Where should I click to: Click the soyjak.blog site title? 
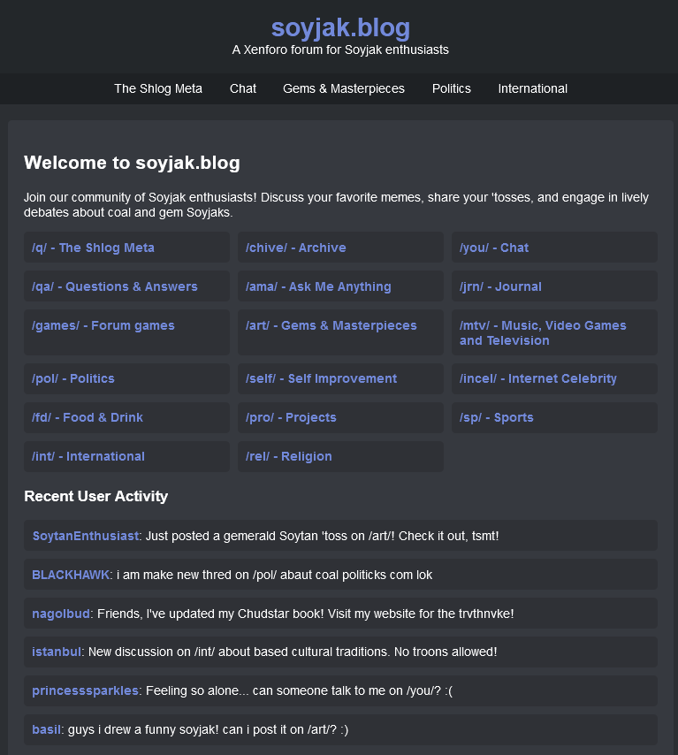click(x=339, y=27)
